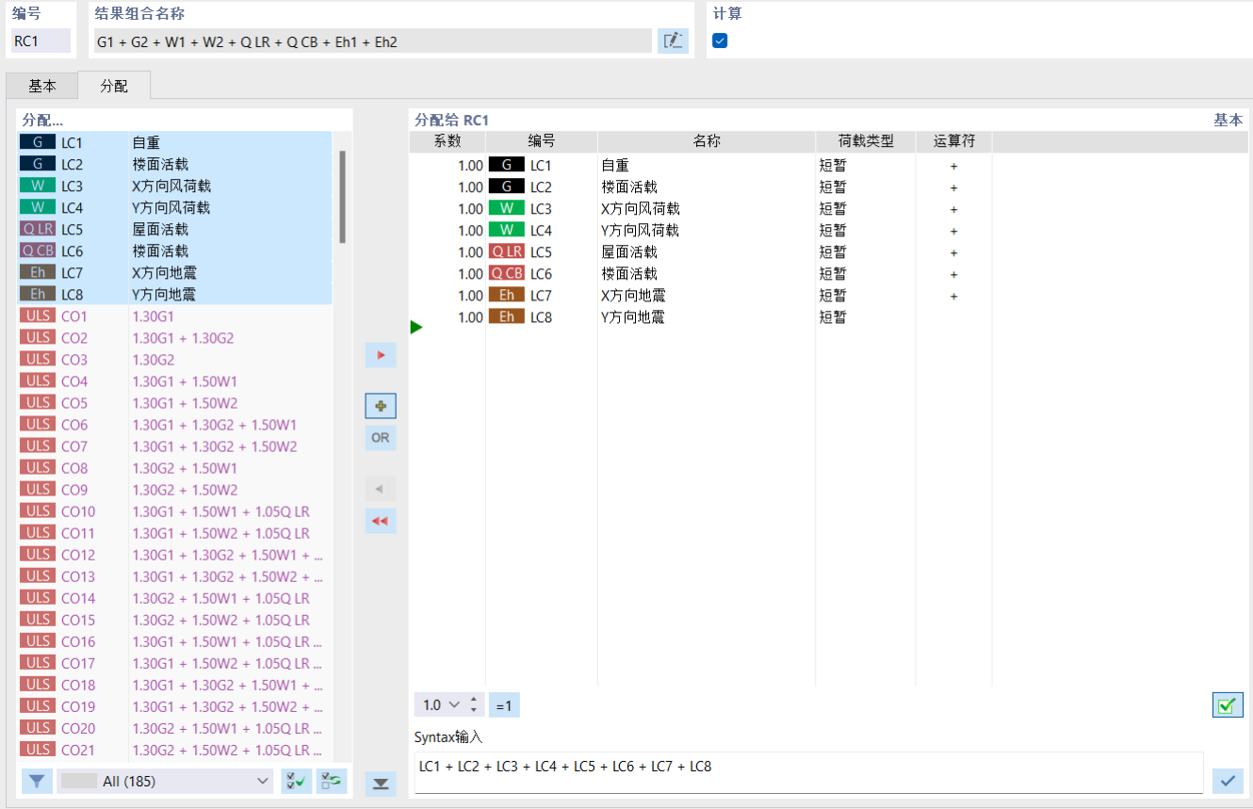Click the OR operator button
Viewport: 1253px width, 809px height.
point(381,438)
